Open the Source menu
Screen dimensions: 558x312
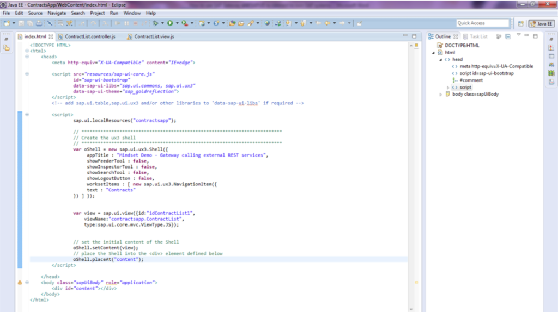point(35,13)
